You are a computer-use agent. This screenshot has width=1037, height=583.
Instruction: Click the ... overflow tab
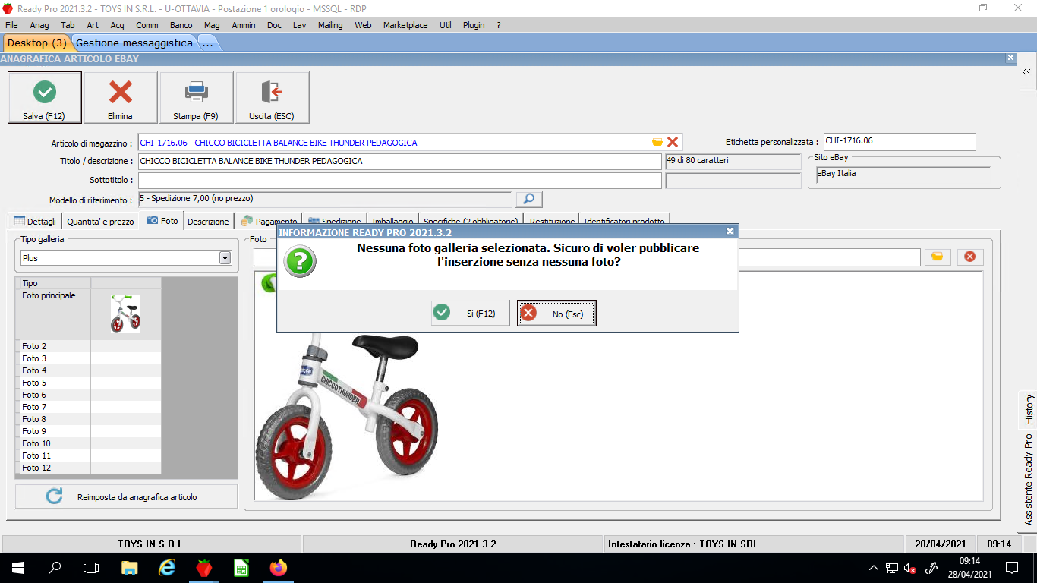(207, 43)
